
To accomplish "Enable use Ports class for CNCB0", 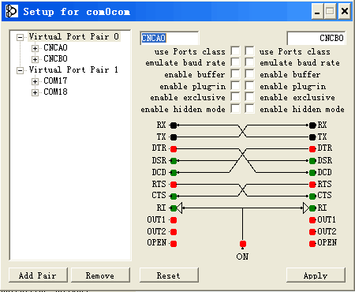I will pyautogui.click(x=249, y=51).
